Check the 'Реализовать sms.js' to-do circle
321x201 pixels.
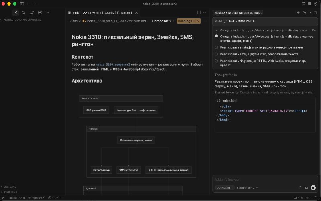click(x=216, y=54)
